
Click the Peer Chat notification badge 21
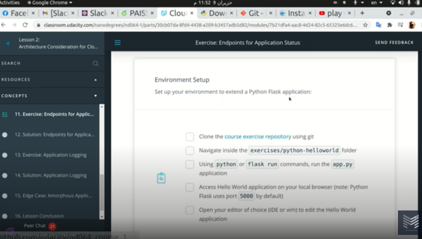[x=52, y=226]
